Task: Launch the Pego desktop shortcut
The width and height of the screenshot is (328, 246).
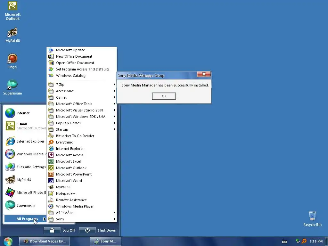Action: 12,61
